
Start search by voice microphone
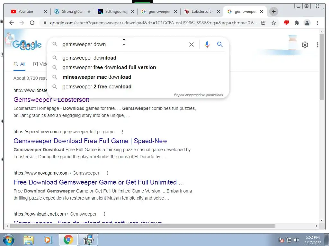[207, 44]
